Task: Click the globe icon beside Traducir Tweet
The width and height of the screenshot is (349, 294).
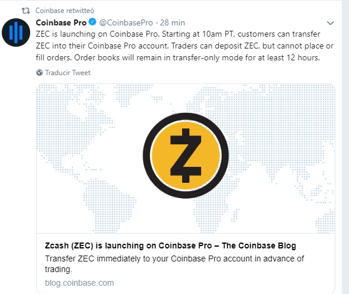Action: 40,73
